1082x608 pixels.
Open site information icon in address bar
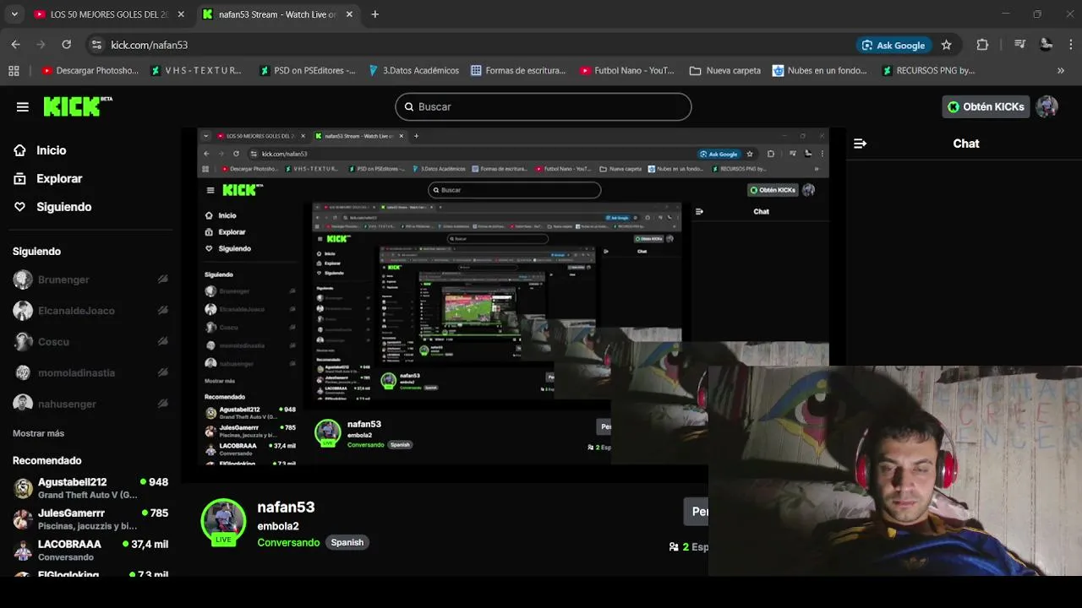pos(96,45)
